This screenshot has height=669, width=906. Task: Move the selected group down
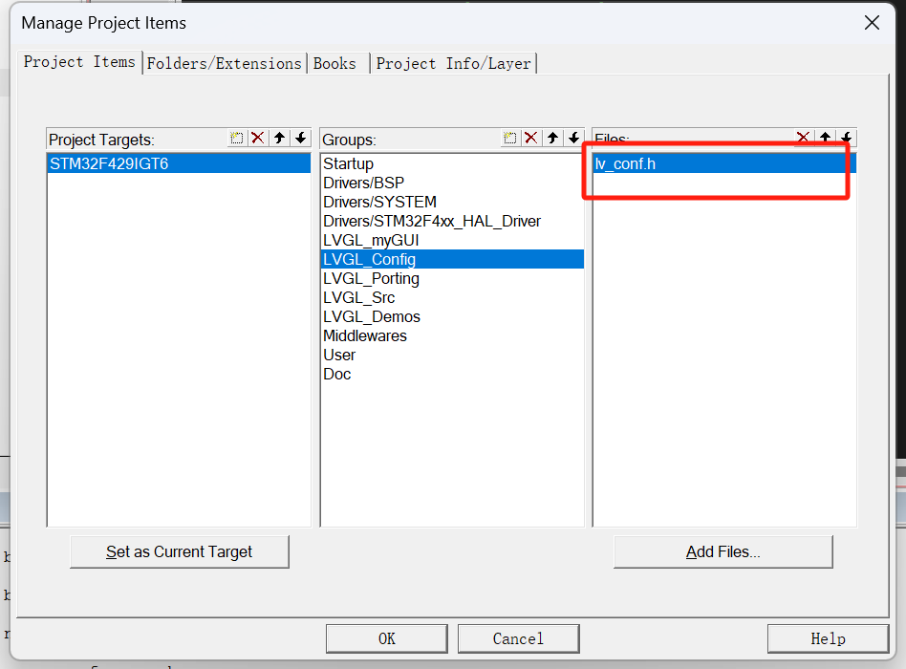(x=573, y=139)
